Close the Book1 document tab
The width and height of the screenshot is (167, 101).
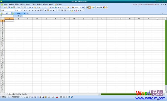[24, 13]
